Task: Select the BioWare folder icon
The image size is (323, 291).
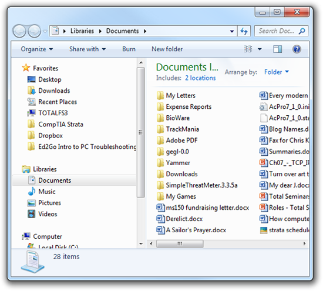Action: [x=160, y=118]
